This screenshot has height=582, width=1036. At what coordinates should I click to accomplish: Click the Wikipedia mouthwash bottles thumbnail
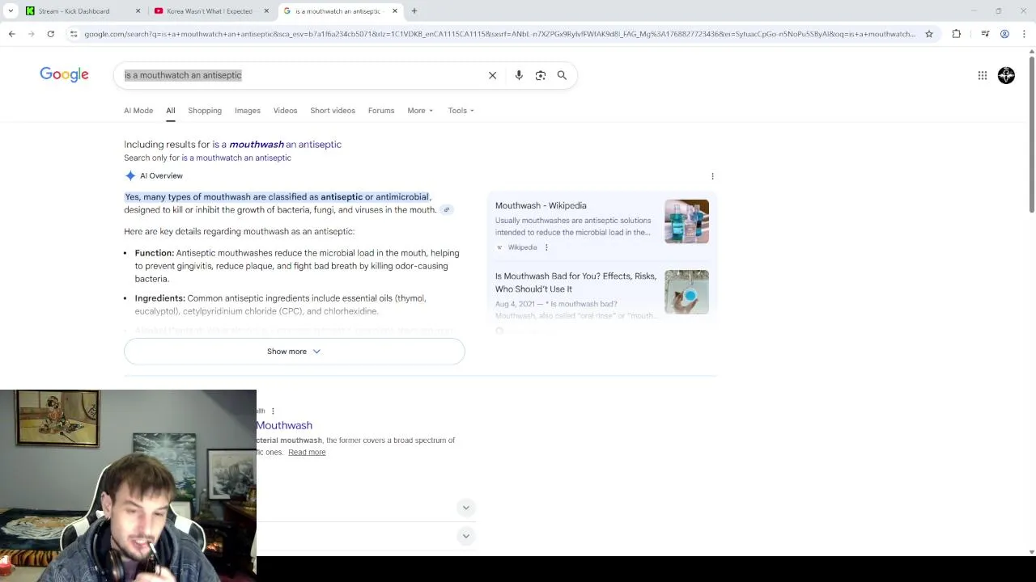click(x=686, y=221)
